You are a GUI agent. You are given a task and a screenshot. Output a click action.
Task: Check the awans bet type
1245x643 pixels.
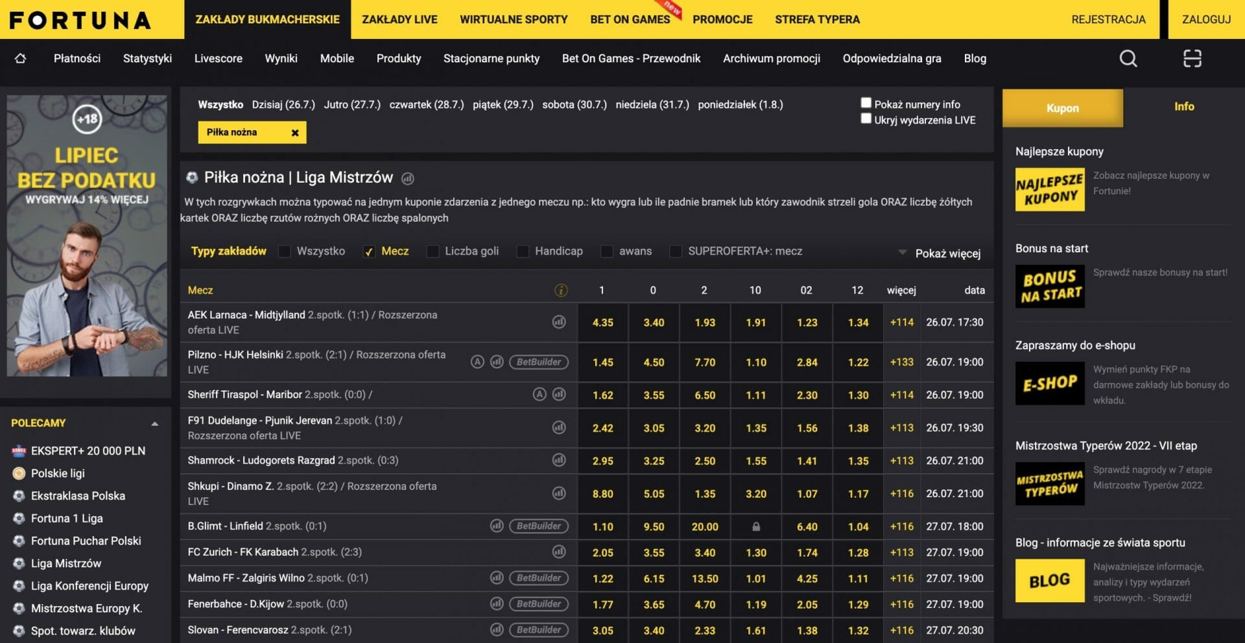[607, 251]
